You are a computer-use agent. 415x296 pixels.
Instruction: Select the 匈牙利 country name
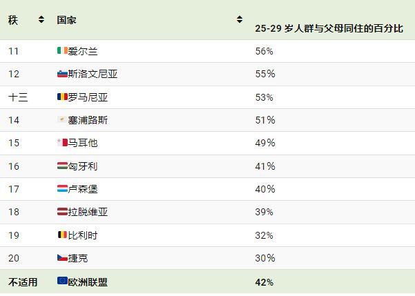pos(83,166)
